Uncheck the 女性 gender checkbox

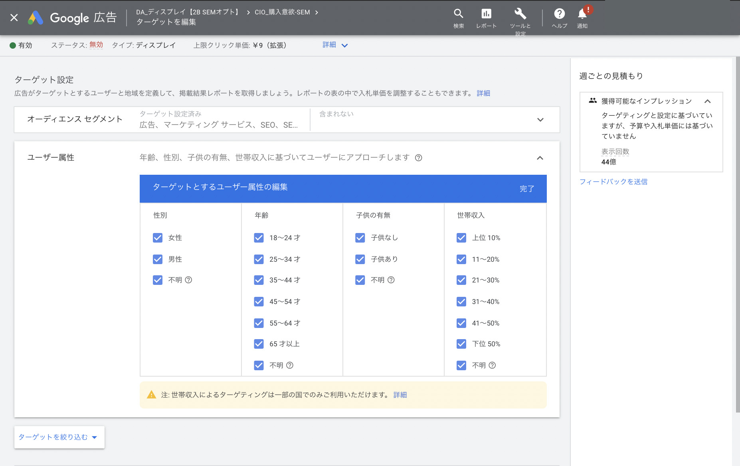click(157, 237)
